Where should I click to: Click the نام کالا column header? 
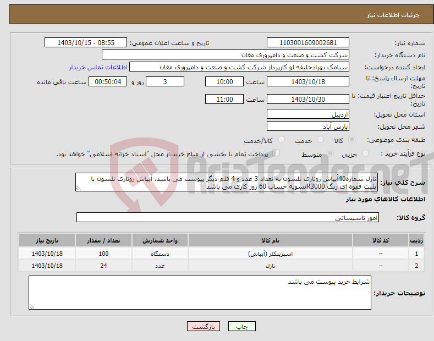[x=270, y=240]
